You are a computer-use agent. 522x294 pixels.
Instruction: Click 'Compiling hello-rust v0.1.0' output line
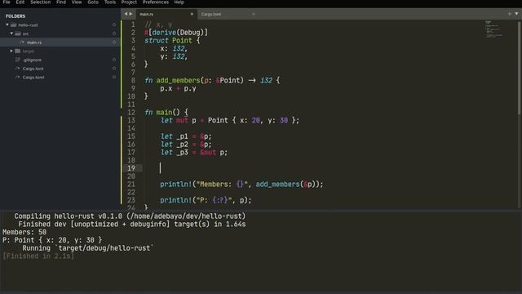pos(130,216)
